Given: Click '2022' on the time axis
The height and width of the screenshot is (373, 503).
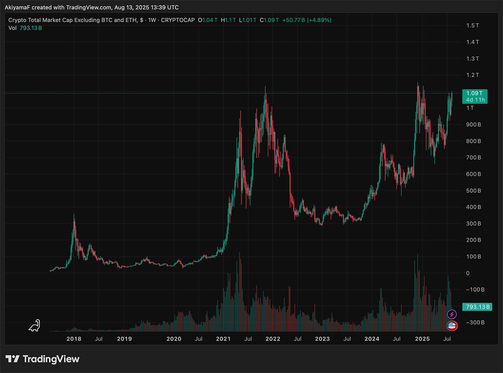Looking at the screenshot, I should tap(273, 339).
